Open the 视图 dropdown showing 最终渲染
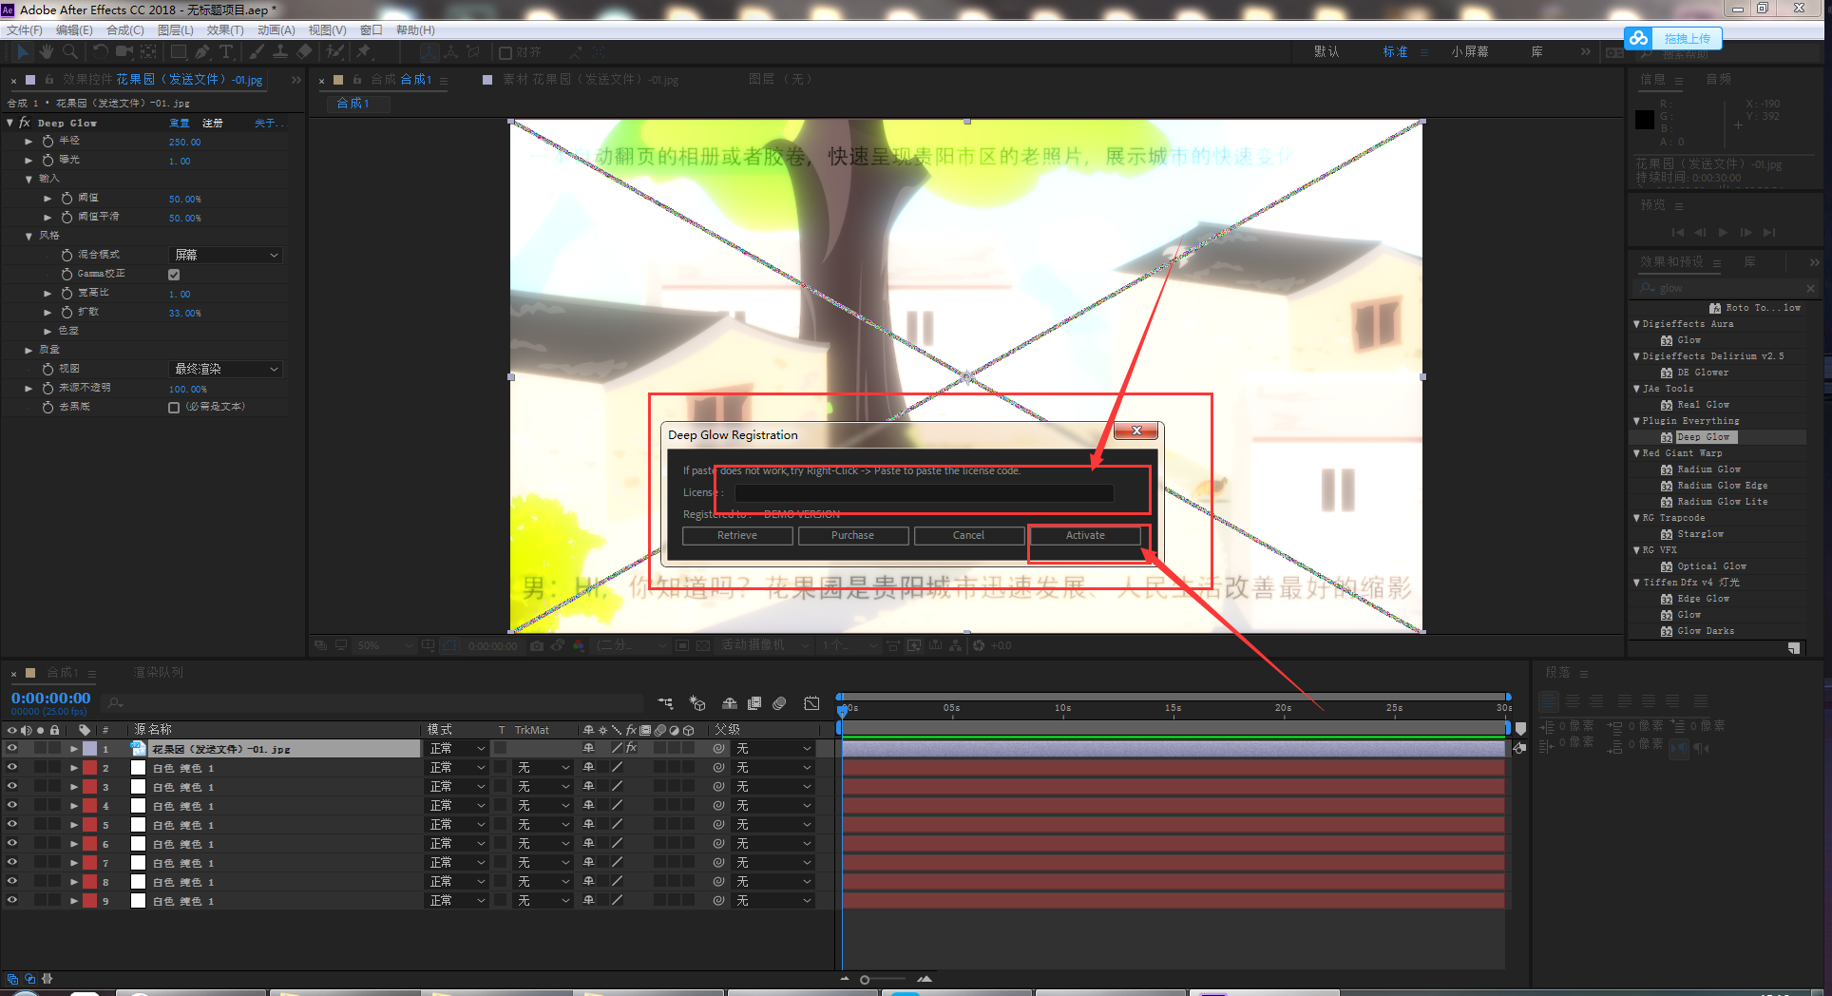 point(226,369)
